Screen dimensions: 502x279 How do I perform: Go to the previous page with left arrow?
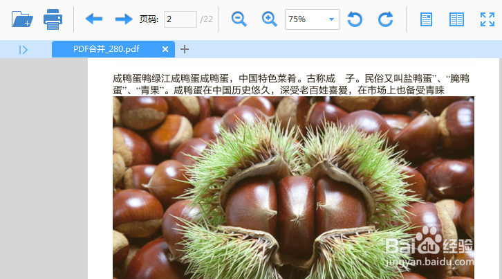click(94, 19)
